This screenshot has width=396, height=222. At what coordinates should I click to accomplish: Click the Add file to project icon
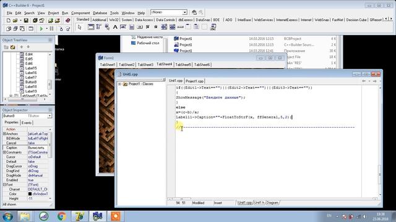click(x=51, y=20)
